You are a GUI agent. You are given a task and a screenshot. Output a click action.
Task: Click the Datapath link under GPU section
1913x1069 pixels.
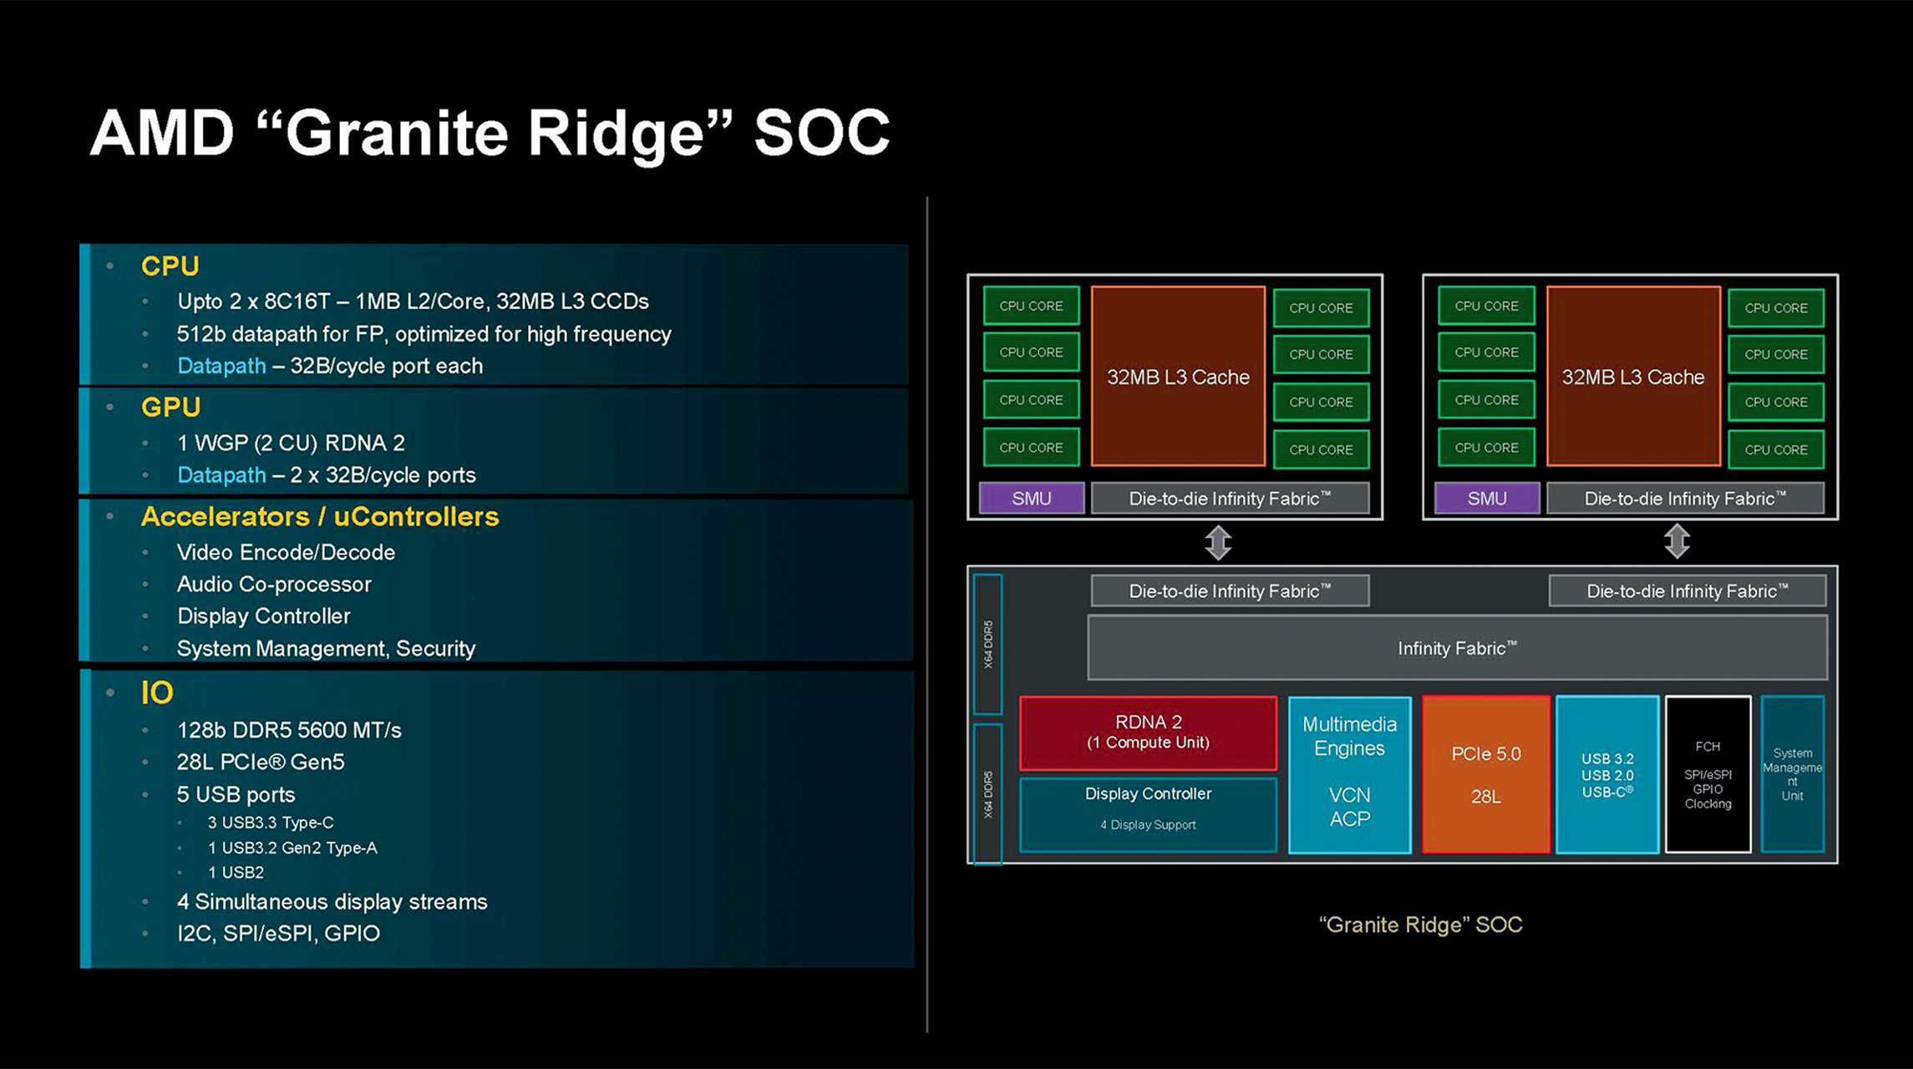221,475
